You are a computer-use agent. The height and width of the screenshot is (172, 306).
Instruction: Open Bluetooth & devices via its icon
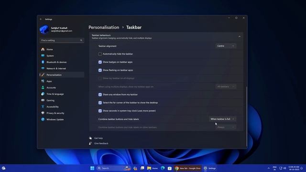[x=43, y=62]
